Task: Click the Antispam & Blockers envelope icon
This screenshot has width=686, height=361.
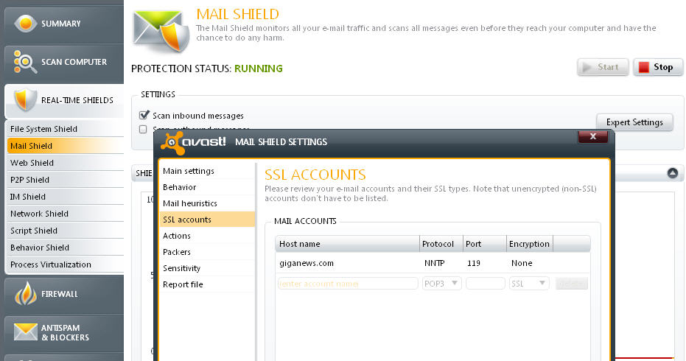Action: 25,332
